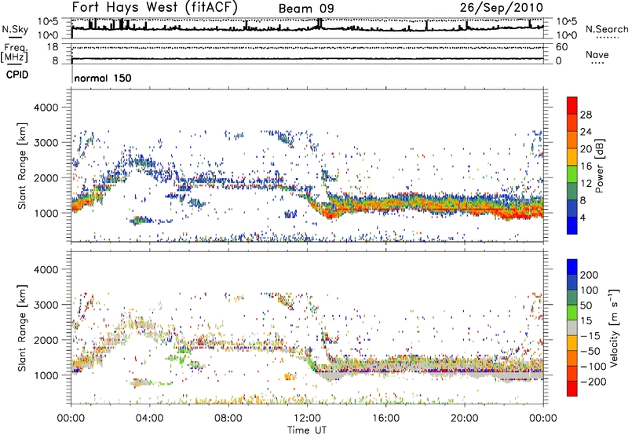Select the green swatch between 15 and 50 velocity

572,313
